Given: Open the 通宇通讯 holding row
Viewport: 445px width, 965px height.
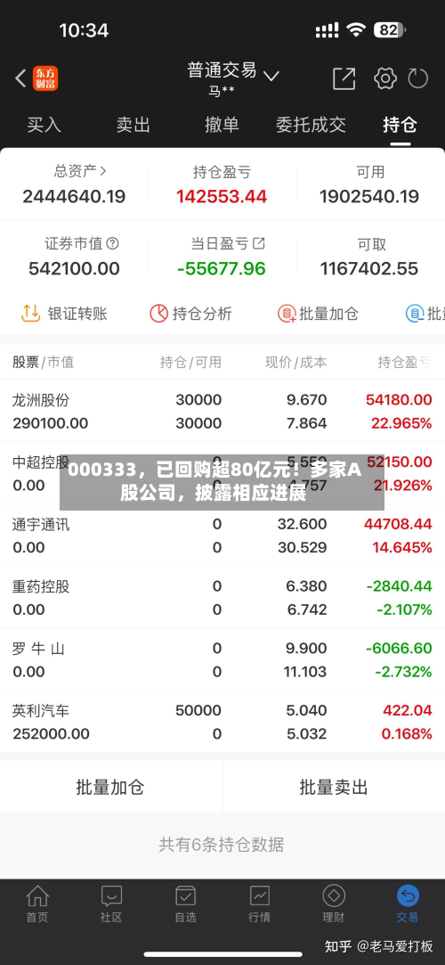Looking at the screenshot, I should coord(222,536).
